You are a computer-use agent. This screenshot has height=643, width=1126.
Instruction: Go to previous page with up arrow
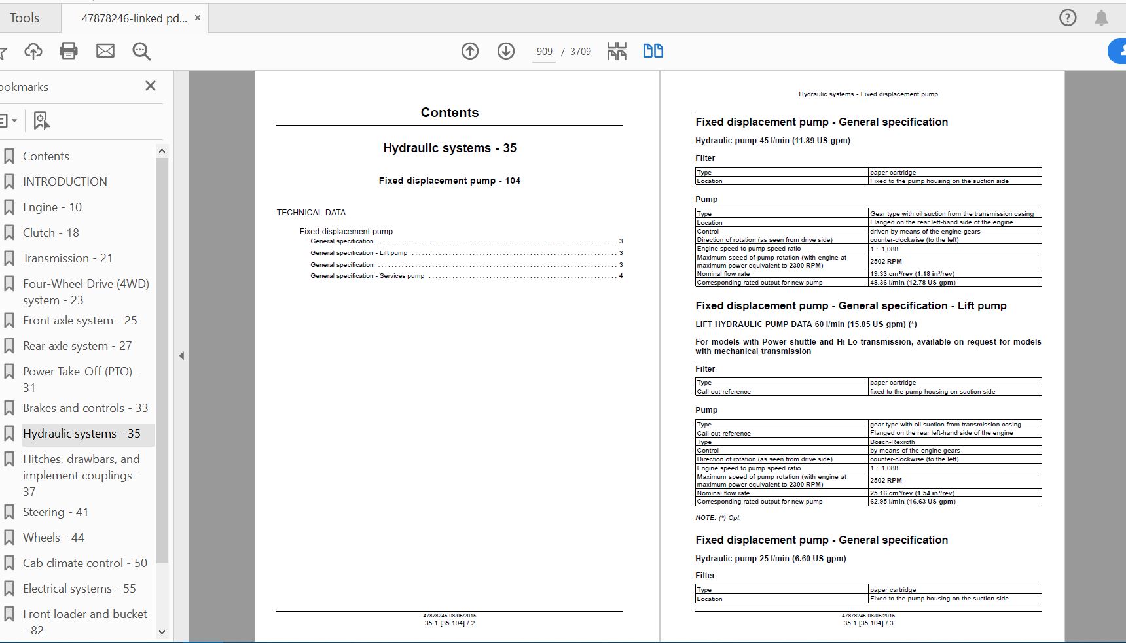point(470,51)
